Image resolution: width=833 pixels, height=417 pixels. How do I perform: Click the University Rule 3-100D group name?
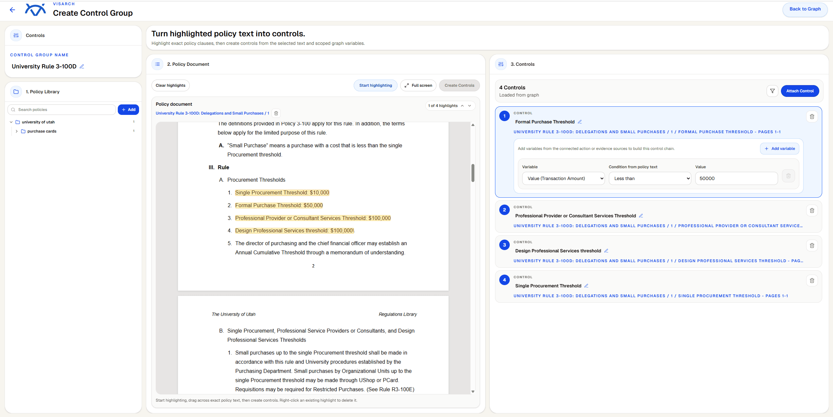pyautogui.click(x=44, y=66)
